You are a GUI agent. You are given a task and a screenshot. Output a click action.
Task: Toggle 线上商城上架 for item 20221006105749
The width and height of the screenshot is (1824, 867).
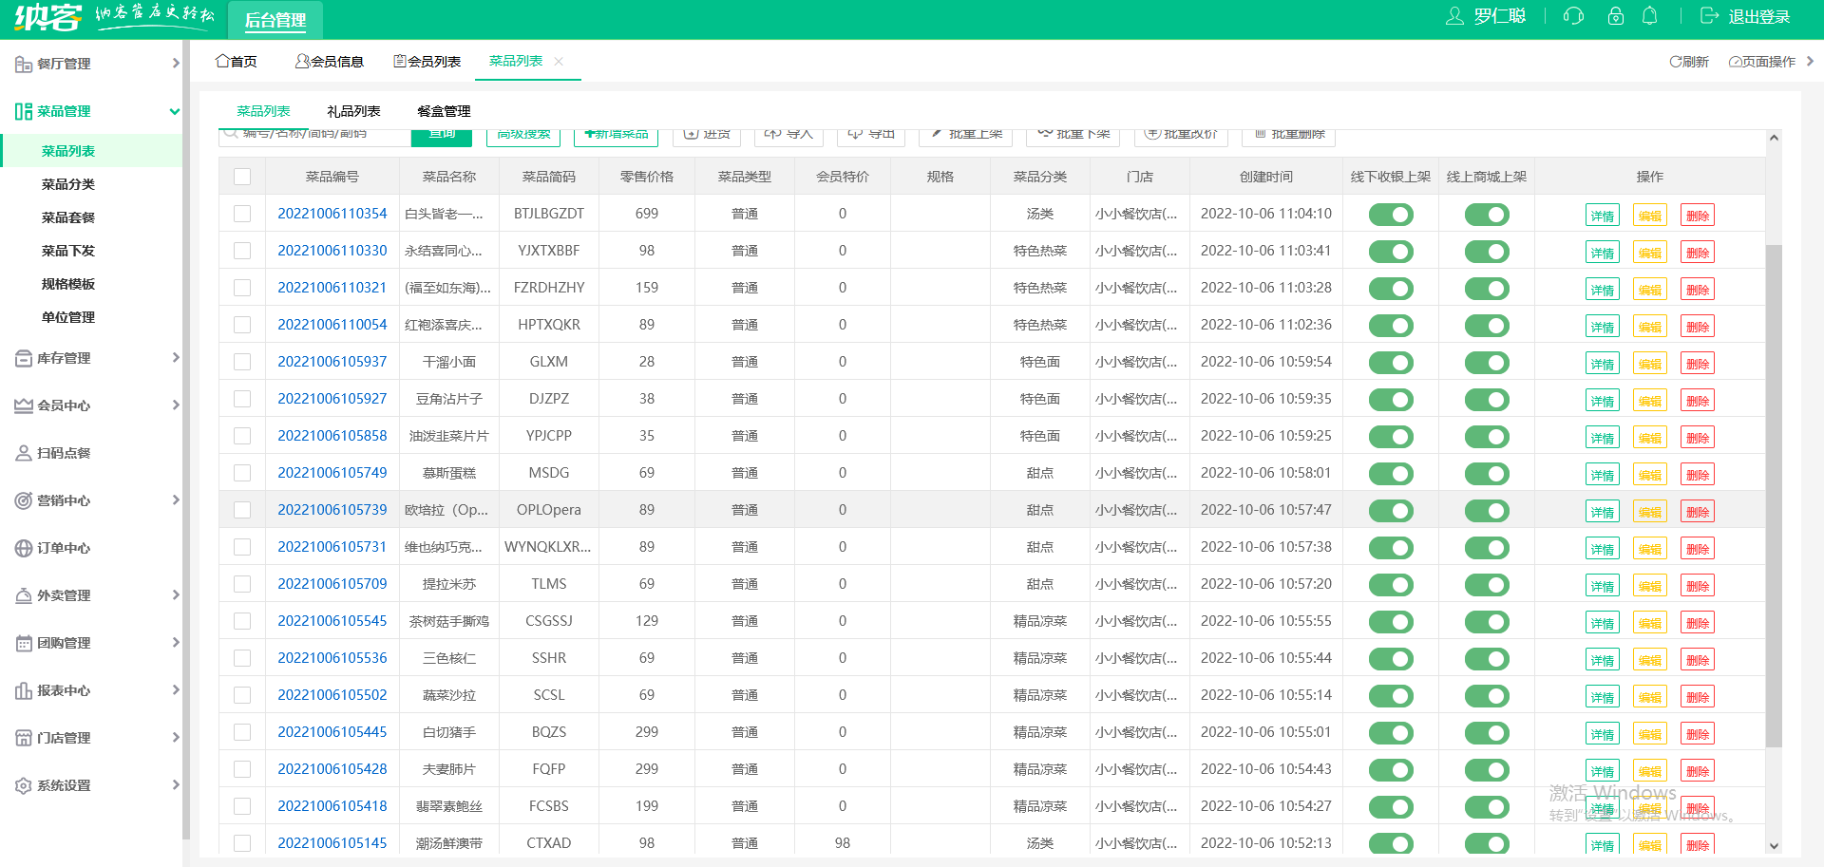[x=1487, y=474]
